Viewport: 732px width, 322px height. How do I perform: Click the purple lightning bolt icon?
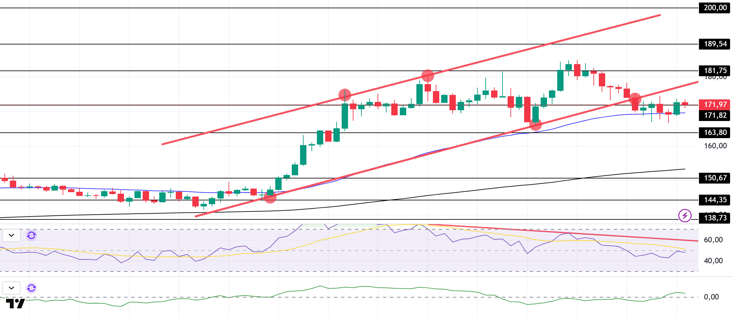pos(685,216)
